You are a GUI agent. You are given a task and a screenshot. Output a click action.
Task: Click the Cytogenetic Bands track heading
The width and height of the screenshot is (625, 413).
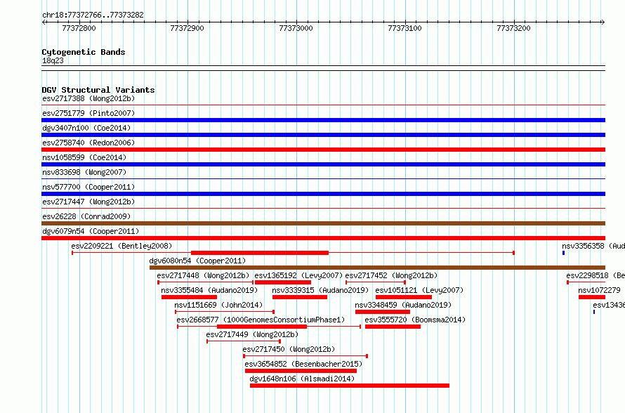pyautogui.click(x=84, y=52)
